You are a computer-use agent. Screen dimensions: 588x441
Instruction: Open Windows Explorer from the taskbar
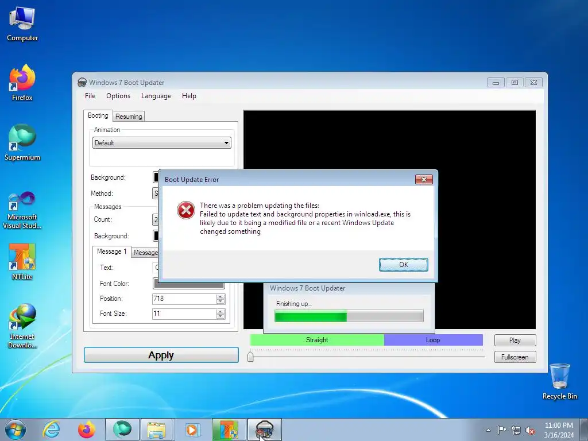tap(156, 430)
